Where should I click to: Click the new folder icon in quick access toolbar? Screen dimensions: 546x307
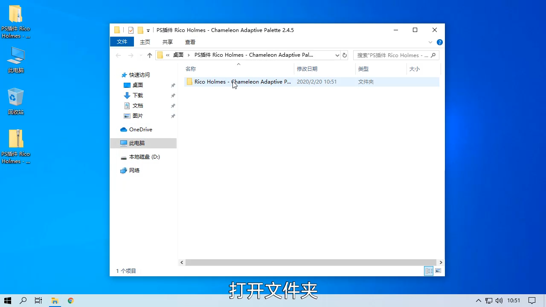point(141,30)
